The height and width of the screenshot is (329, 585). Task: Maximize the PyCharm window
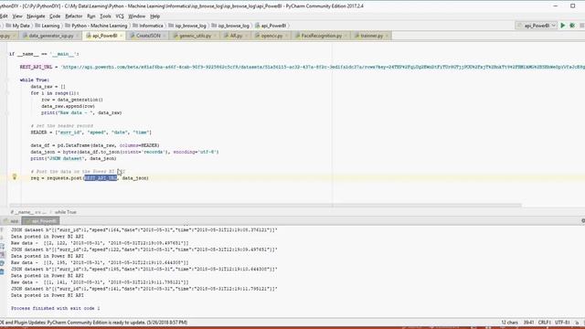coord(573,6)
